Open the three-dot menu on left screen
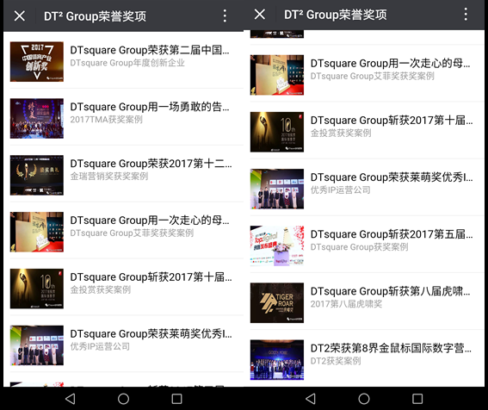 coord(225,16)
